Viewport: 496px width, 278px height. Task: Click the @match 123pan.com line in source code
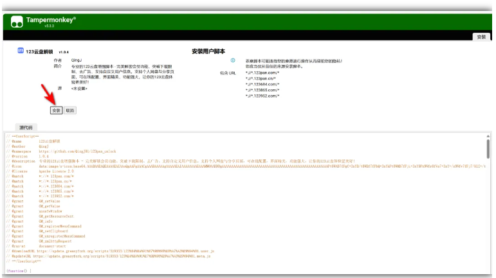click(x=40, y=177)
